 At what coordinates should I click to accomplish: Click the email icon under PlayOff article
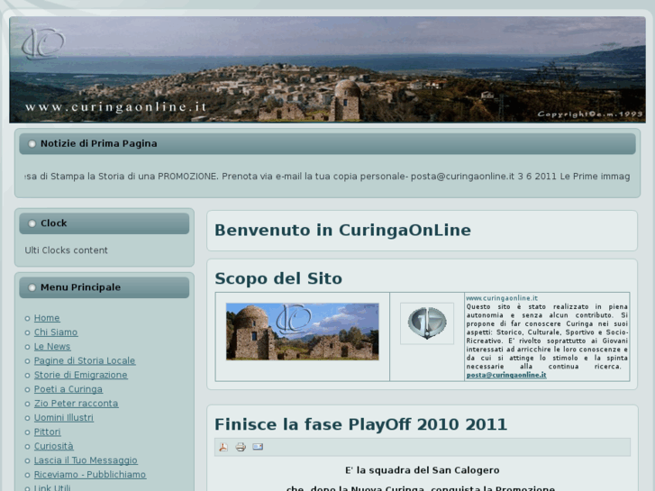pos(258,447)
